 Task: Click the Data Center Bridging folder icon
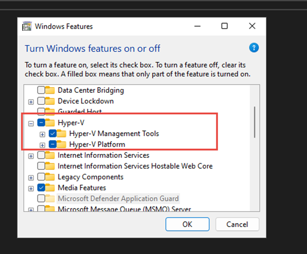click(51, 90)
